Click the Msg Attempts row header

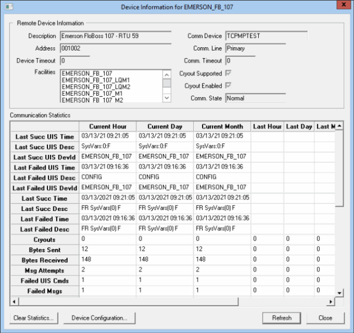45,270
